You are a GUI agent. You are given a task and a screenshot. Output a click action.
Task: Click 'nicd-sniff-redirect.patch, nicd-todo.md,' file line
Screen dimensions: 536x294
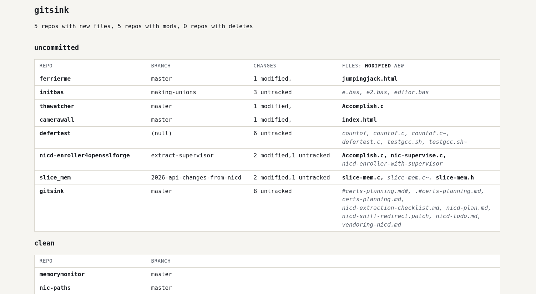[411, 216]
